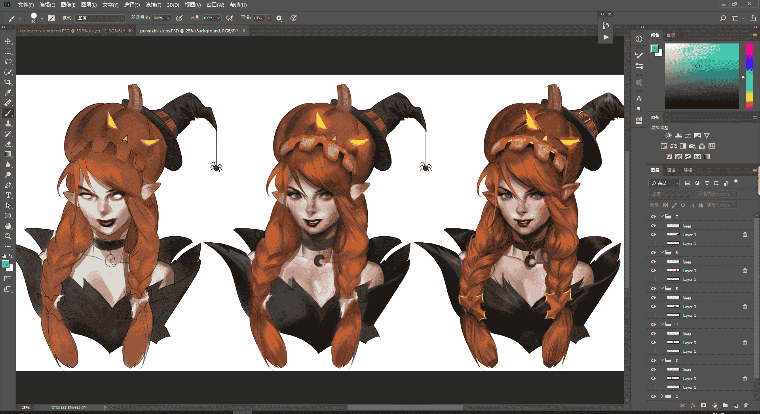This screenshot has width=760, height=414.
Task: Click the foreground color swatch in toolbar
Action: (x=5, y=264)
